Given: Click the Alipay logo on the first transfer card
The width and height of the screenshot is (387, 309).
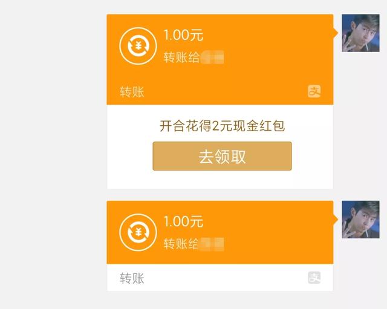Looking at the screenshot, I should (x=314, y=91).
